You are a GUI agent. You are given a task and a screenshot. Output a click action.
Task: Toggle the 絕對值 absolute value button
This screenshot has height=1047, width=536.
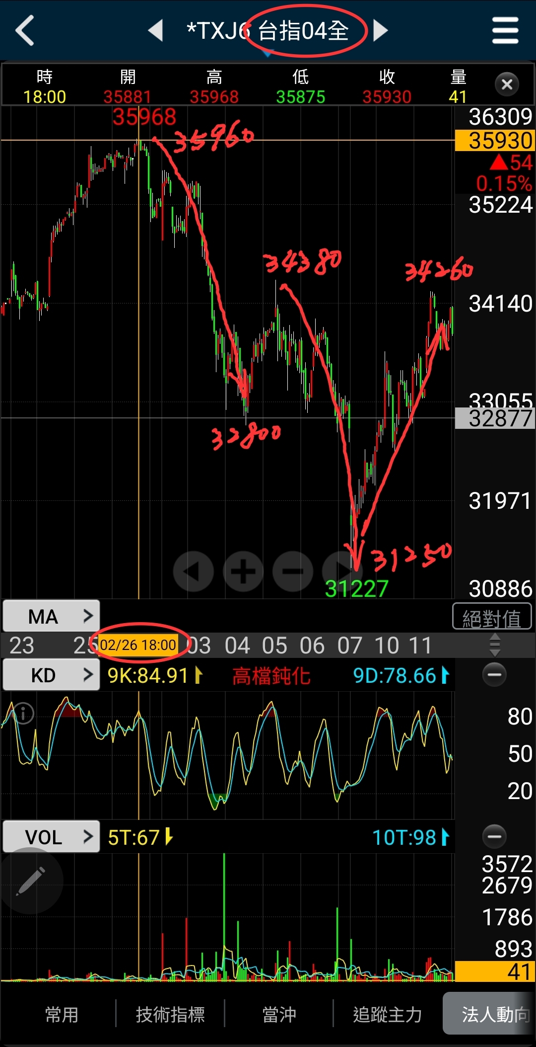pos(492,617)
